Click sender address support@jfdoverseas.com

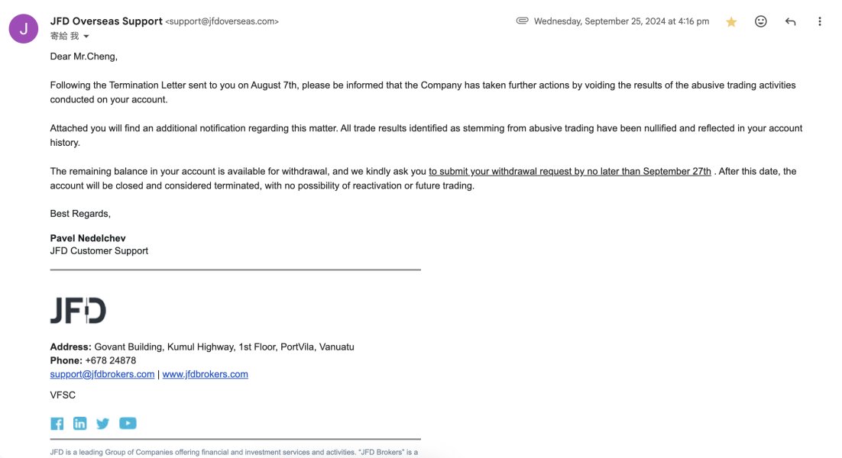(x=222, y=21)
